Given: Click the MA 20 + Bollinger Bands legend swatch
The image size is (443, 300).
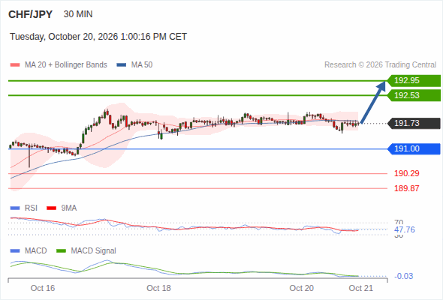Looking at the screenshot, I should [15, 65].
